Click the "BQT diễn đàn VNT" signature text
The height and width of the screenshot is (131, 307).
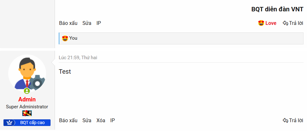[x=277, y=9]
